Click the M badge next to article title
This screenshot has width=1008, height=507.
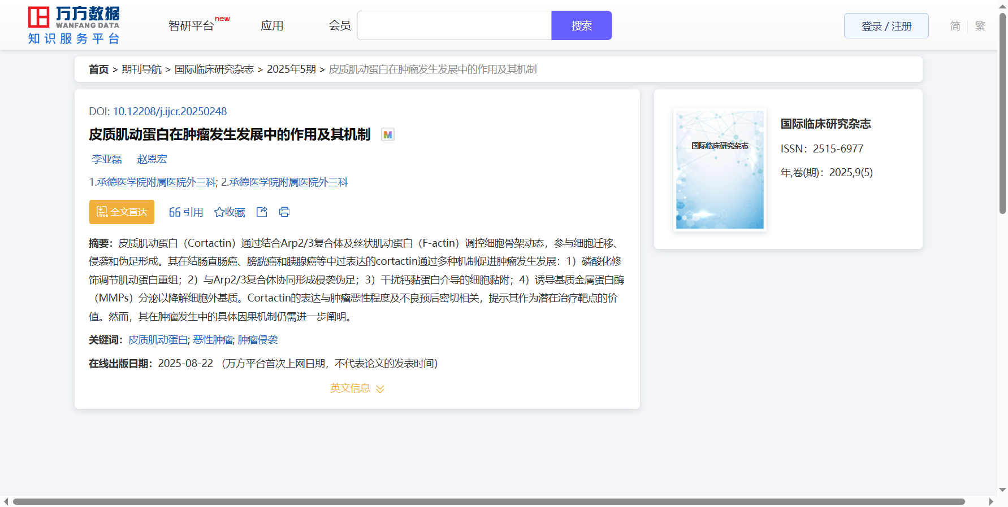point(387,134)
